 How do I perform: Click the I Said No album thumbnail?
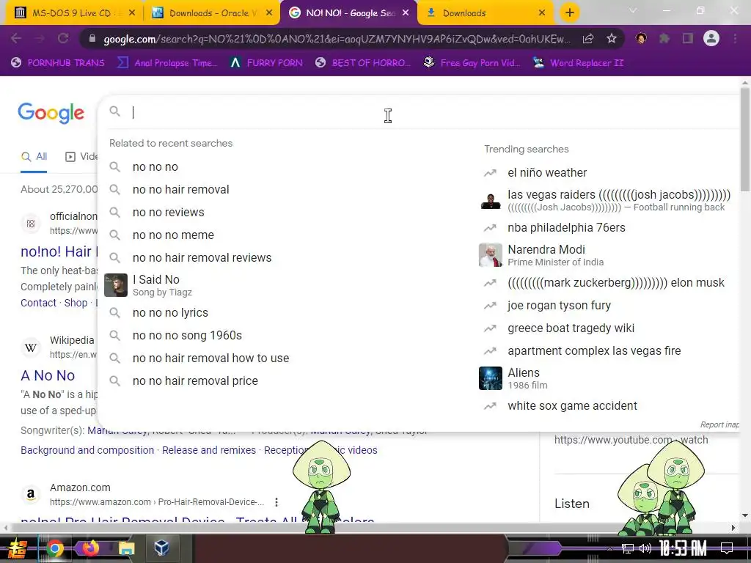coord(116,285)
